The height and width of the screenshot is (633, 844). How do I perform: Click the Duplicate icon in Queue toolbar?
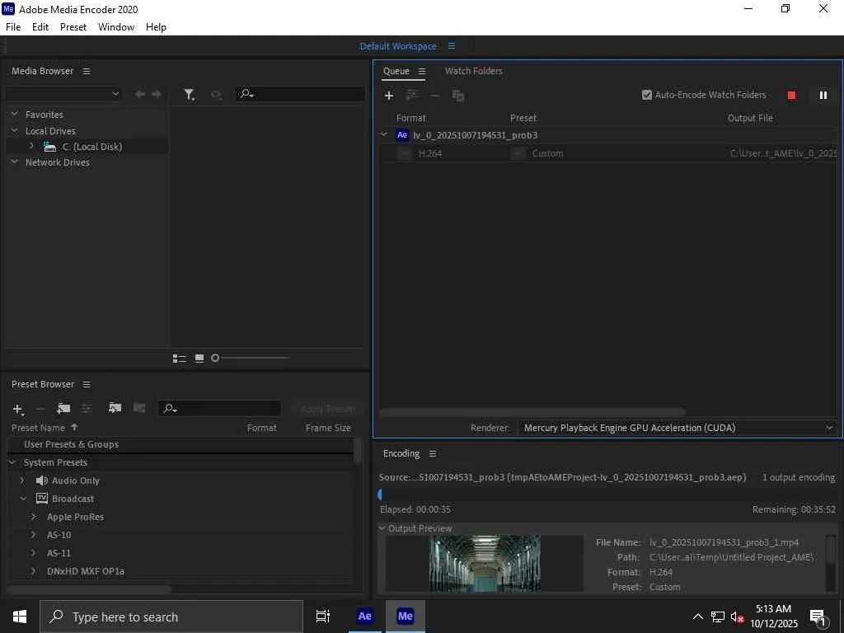pos(458,96)
